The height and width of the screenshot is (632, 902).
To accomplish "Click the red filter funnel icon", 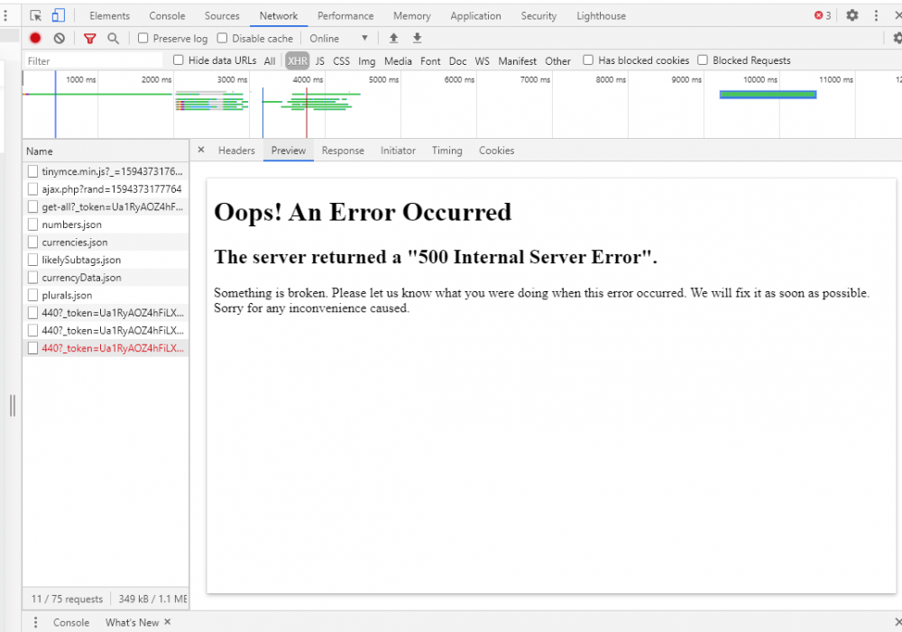I will 89,38.
